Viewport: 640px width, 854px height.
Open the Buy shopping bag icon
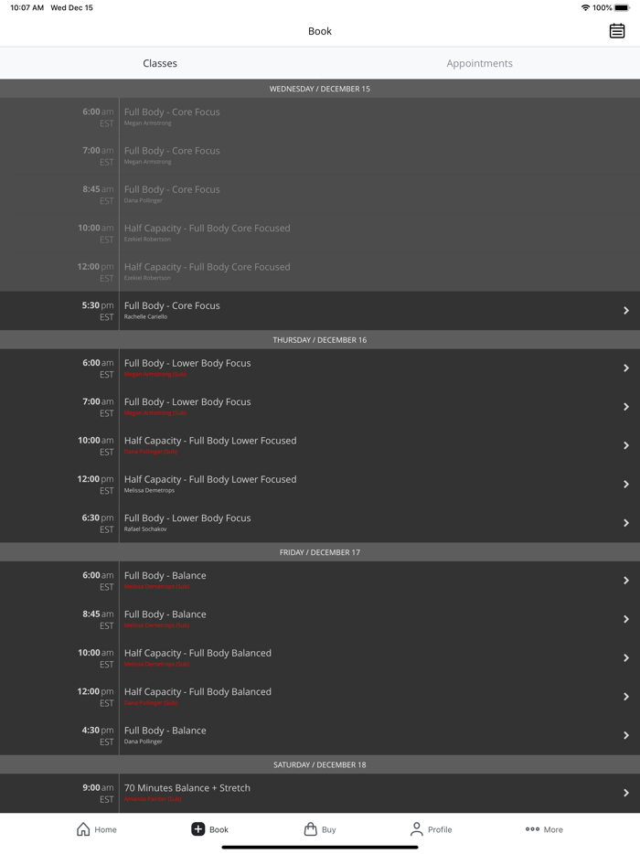click(x=311, y=829)
